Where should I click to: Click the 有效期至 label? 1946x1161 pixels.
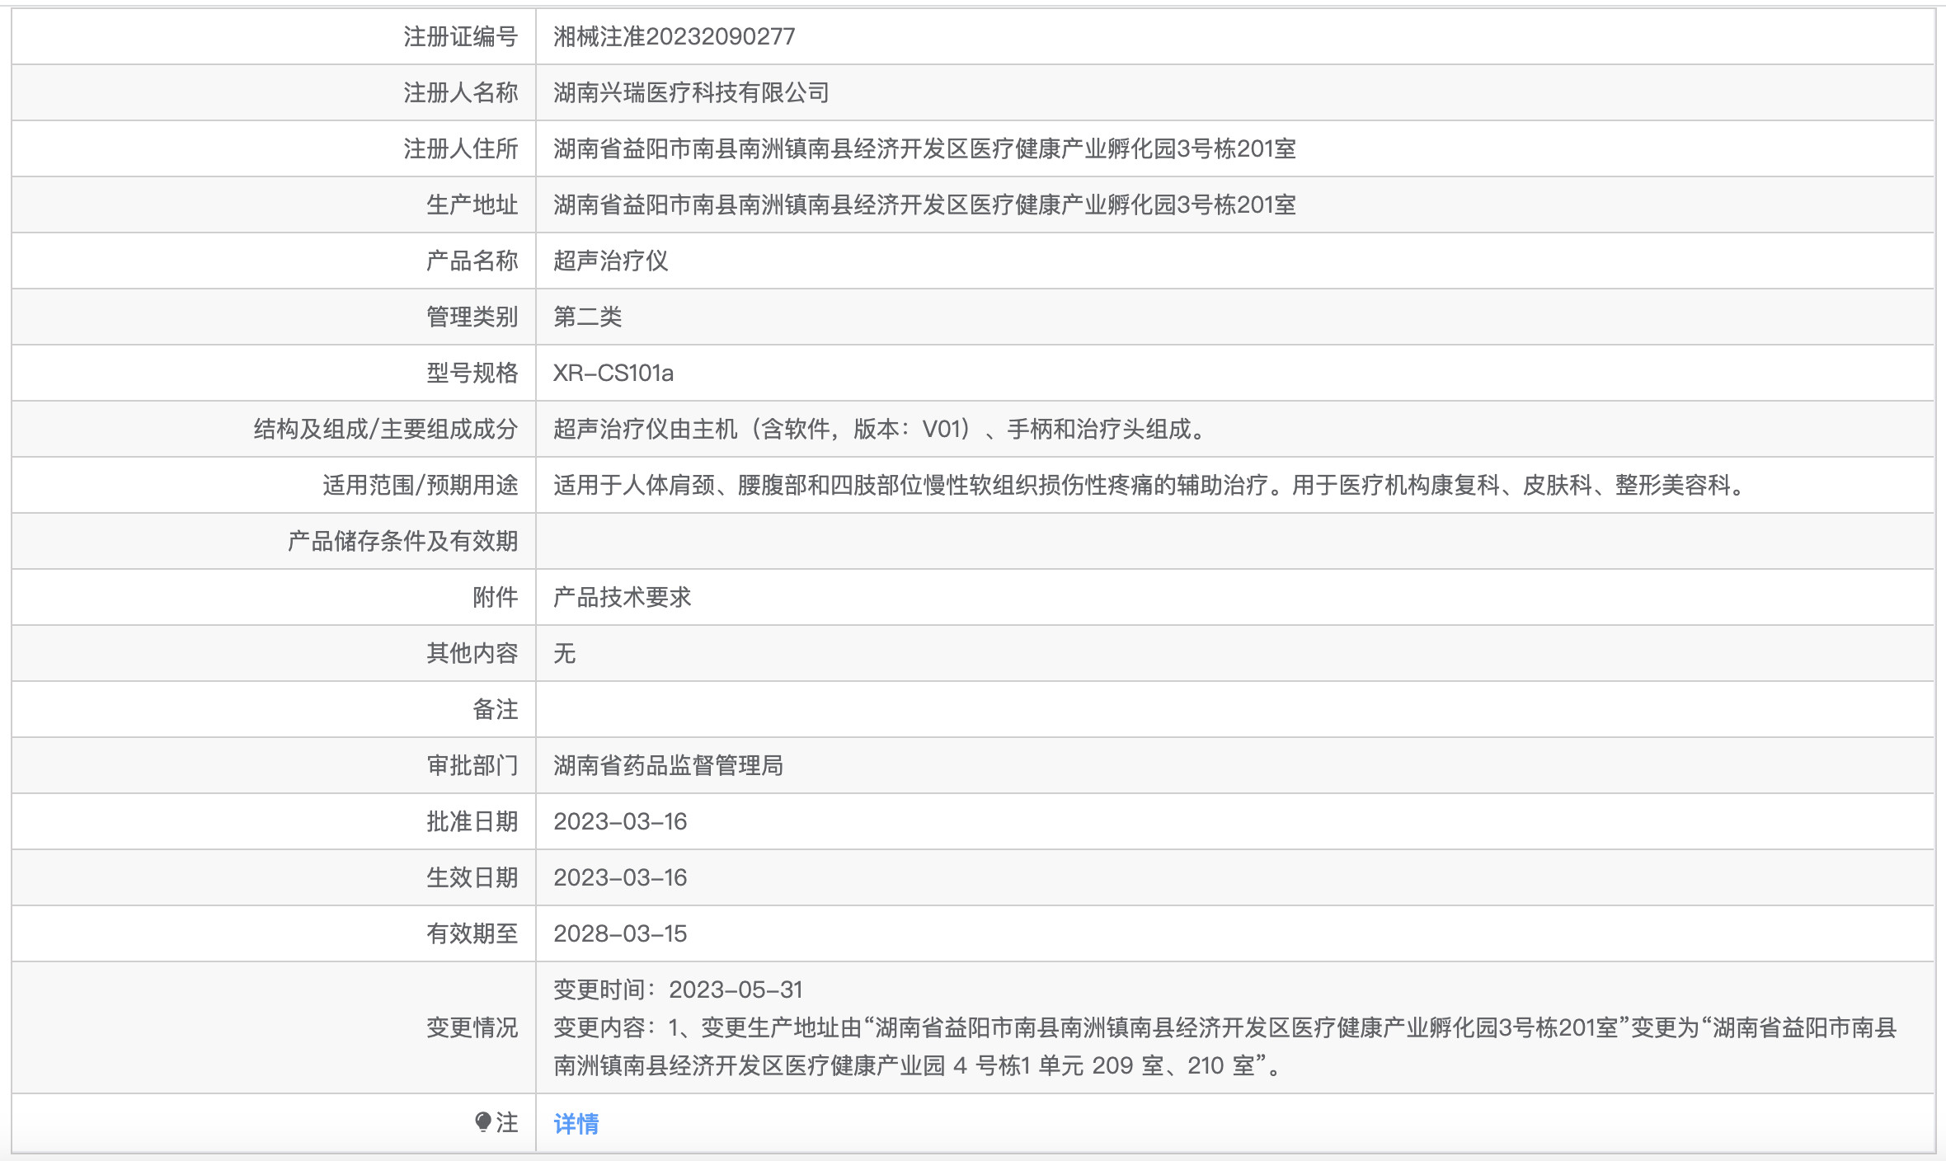click(x=472, y=933)
